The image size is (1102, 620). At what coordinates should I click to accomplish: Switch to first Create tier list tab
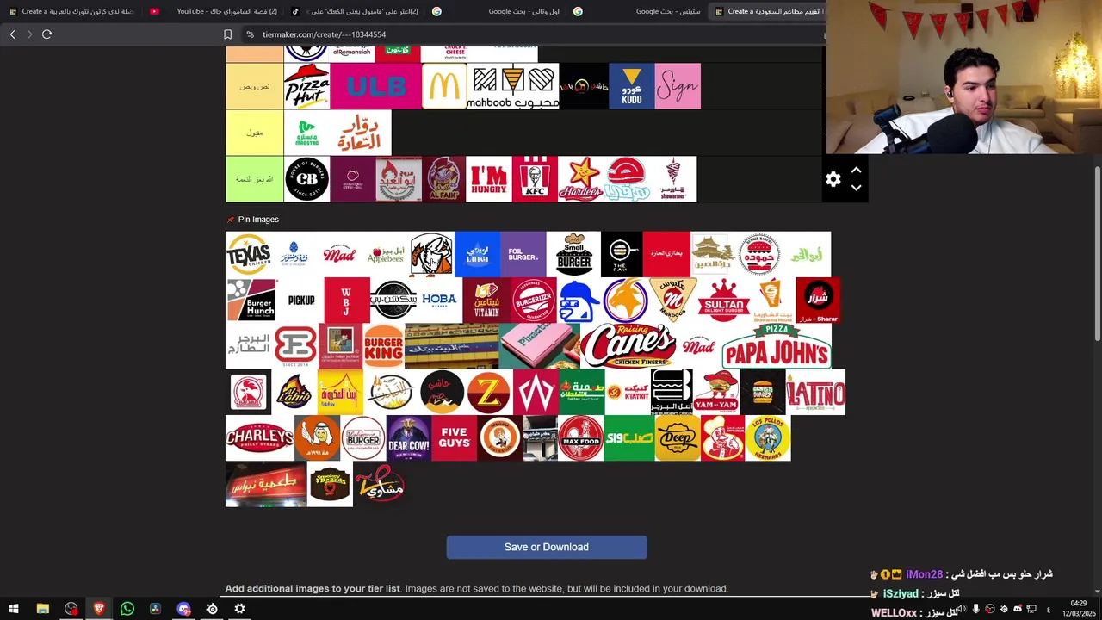point(71,11)
